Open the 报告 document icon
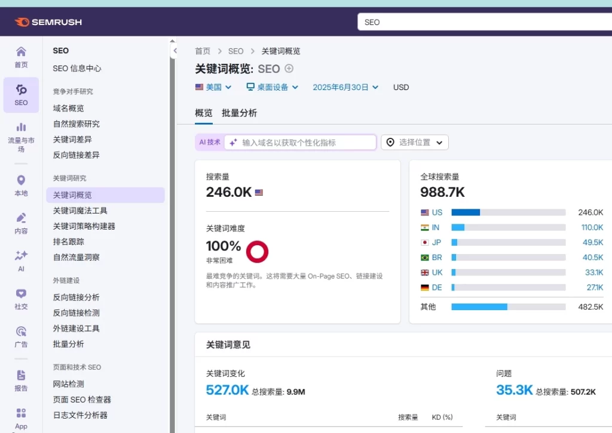The height and width of the screenshot is (433, 612). tap(21, 375)
